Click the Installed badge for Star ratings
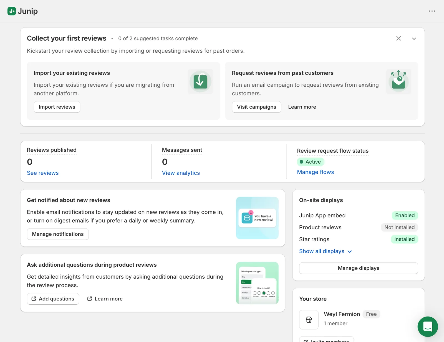 coord(404,239)
